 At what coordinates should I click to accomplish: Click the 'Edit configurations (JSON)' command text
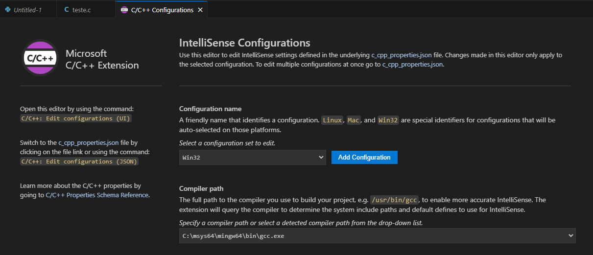[79, 162]
